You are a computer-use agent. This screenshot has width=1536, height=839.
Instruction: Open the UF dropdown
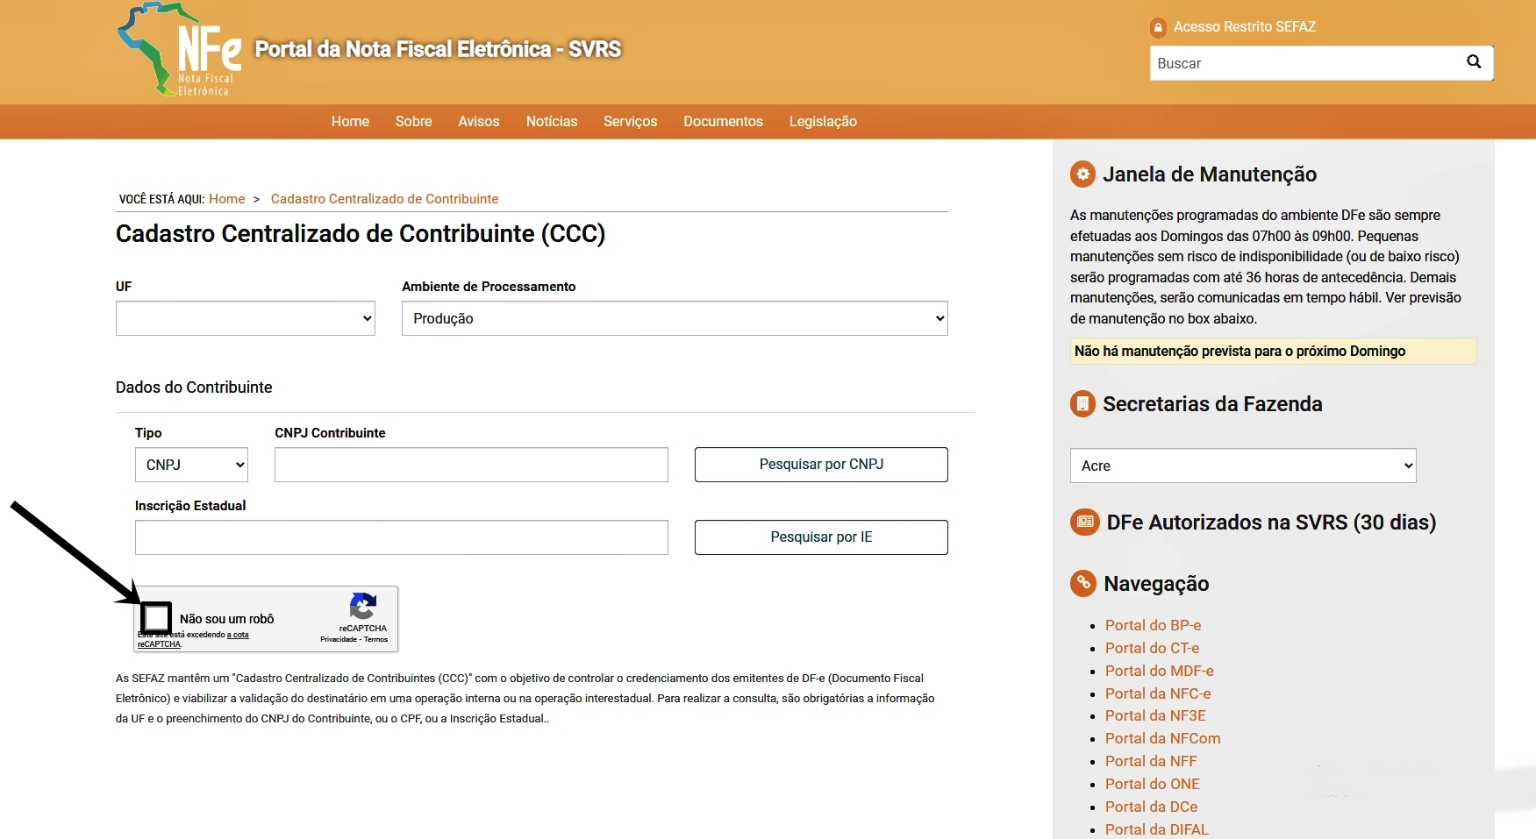[246, 318]
